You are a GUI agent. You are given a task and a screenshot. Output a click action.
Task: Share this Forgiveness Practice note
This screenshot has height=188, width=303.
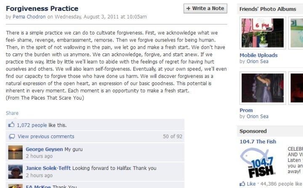[x=12, y=113]
